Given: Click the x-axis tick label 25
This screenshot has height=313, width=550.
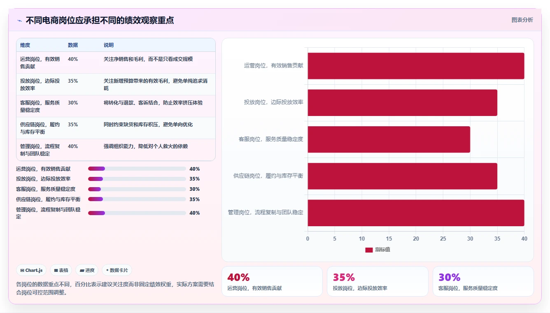Looking at the screenshot, I should (443, 239).
